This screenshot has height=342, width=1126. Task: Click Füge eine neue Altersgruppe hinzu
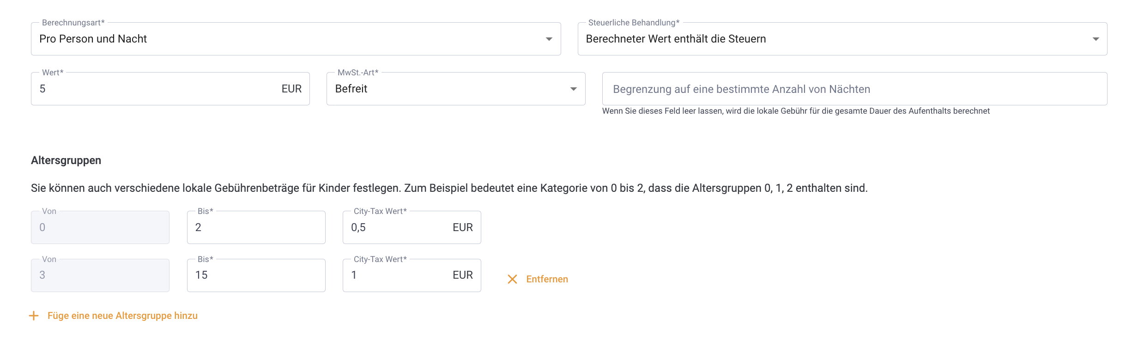pyautogui.click(x=122, y=316)
